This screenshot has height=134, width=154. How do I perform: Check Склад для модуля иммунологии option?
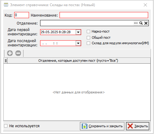click(x=88, y=43)
